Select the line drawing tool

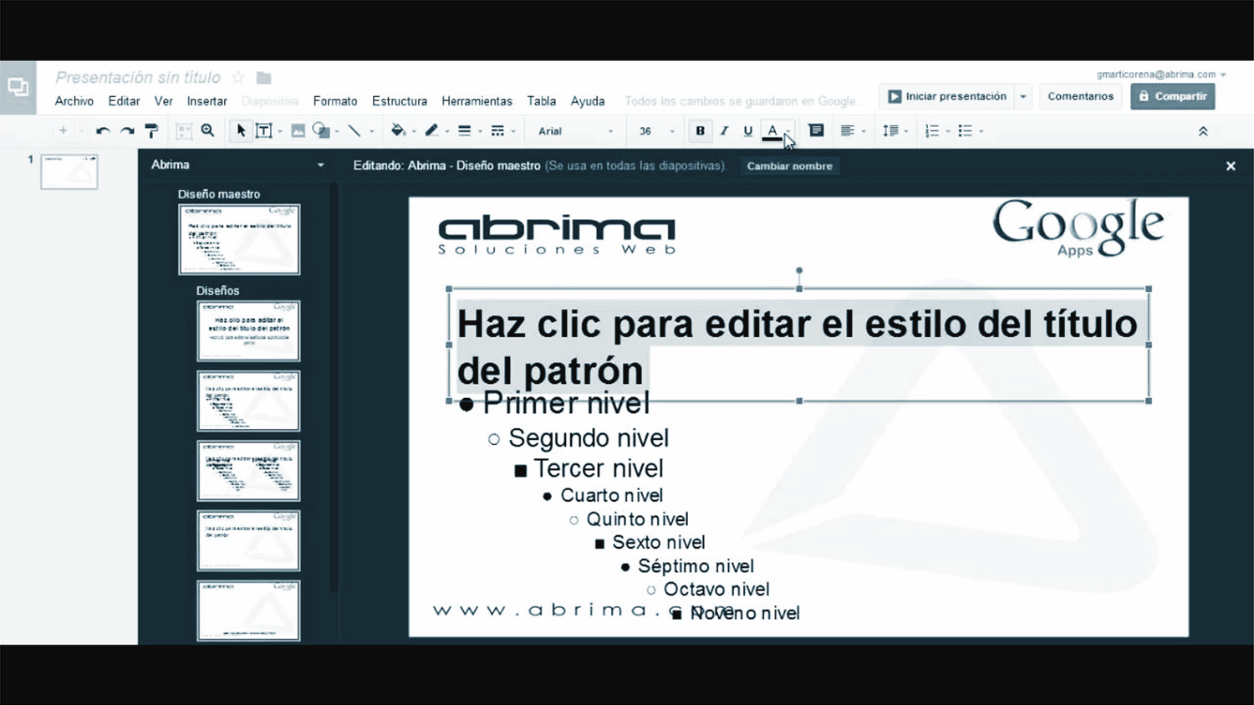(x=354, y=130)
